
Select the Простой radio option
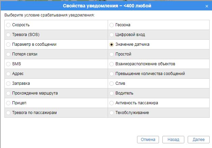[x=112, y=54]
